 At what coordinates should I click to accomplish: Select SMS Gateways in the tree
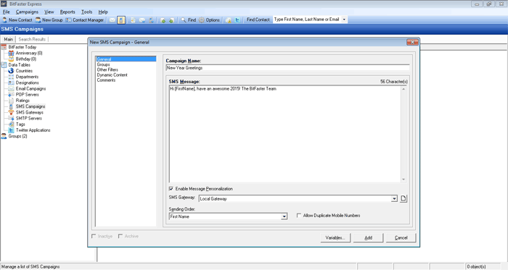tap(30, 112)
